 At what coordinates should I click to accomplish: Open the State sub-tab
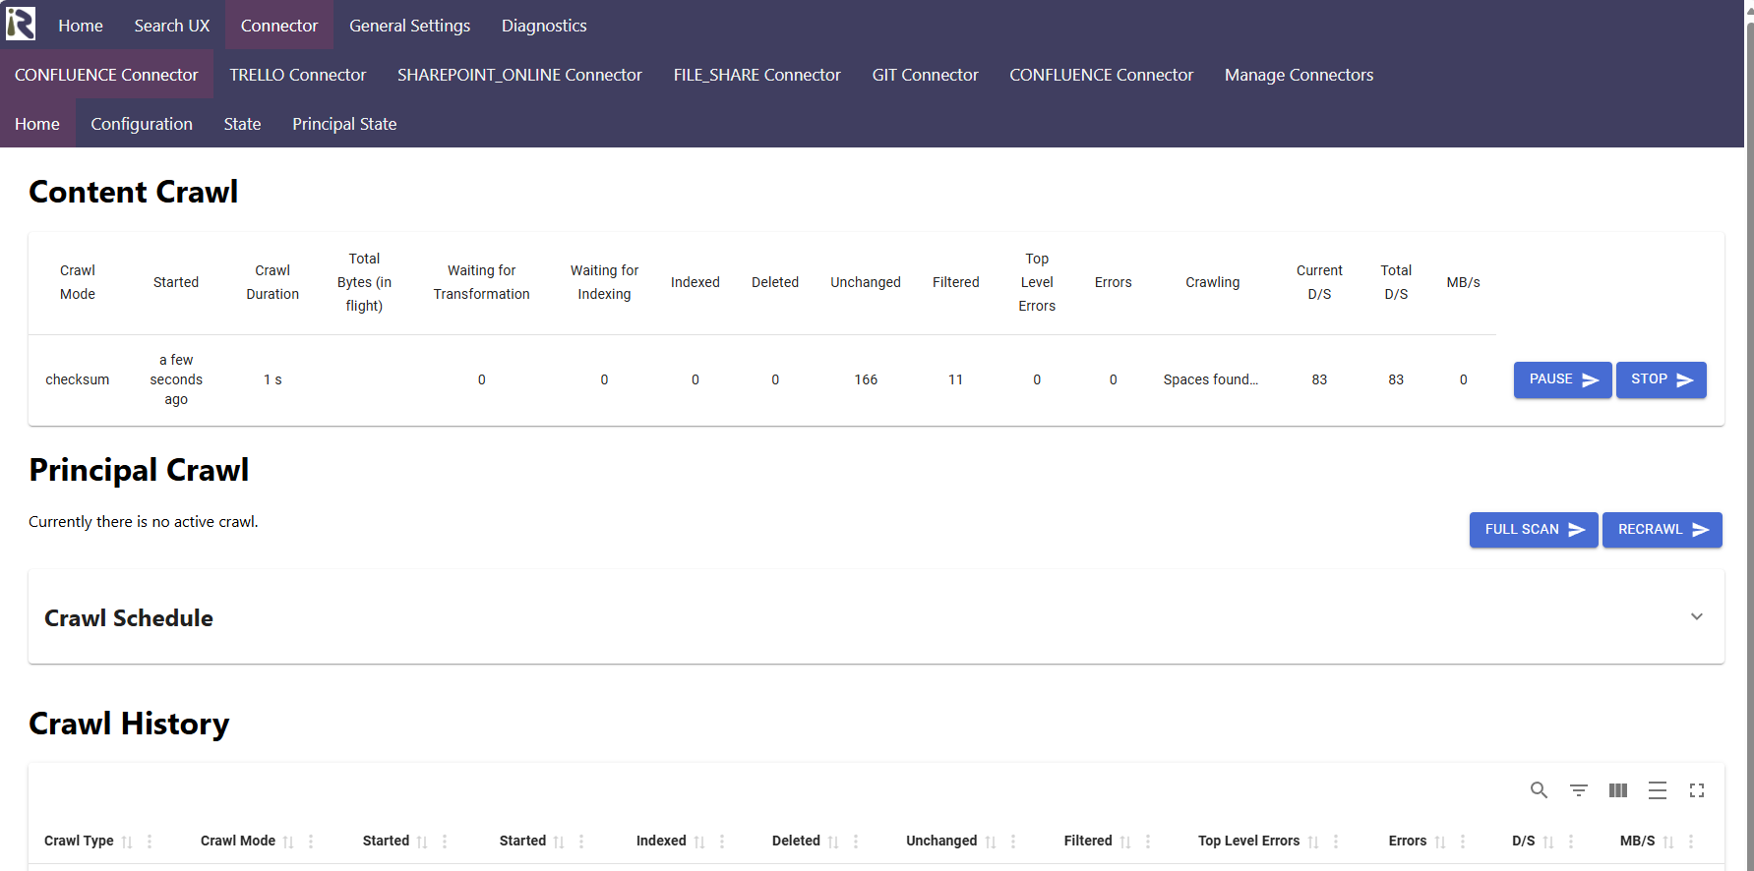point(242,124)
